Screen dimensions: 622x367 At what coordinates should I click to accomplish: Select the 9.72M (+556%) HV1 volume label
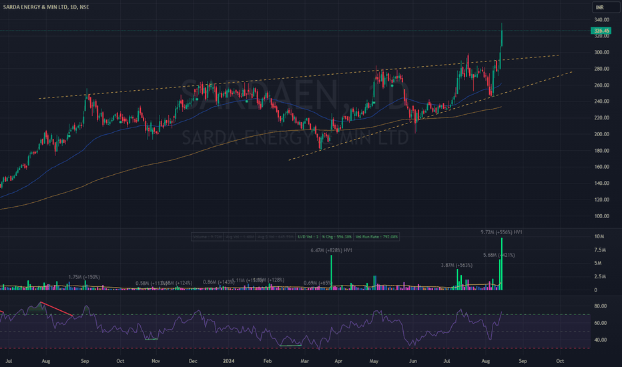pyautogui.click(x=501, y=232)
